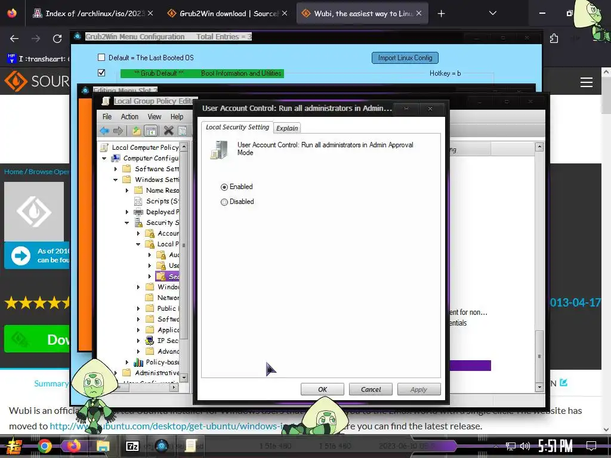Click Import Linux Config button

coord(405,58)
